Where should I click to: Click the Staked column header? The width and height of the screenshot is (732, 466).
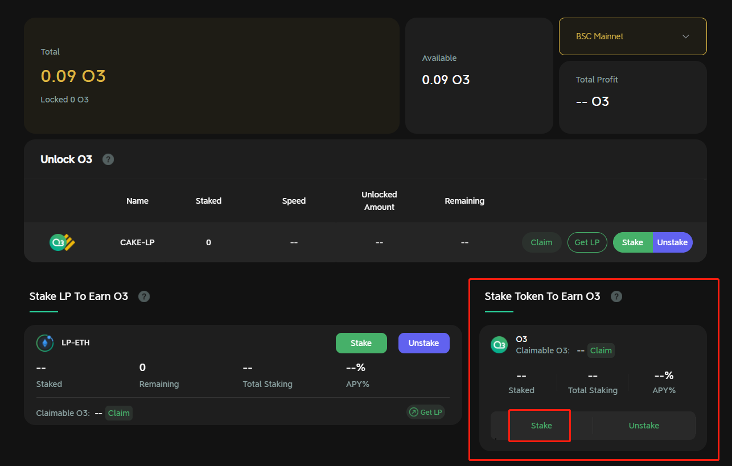point(208,201)
